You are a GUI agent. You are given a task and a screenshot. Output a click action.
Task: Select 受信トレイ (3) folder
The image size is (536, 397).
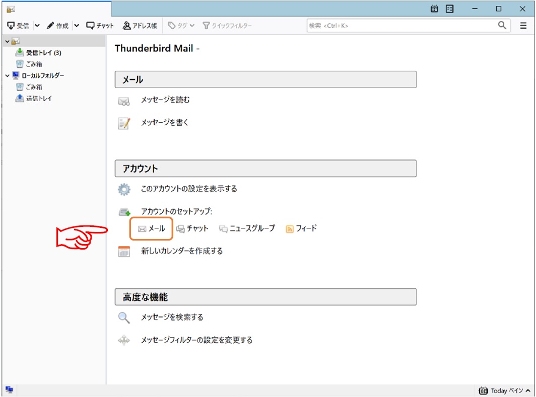[38, 52]
